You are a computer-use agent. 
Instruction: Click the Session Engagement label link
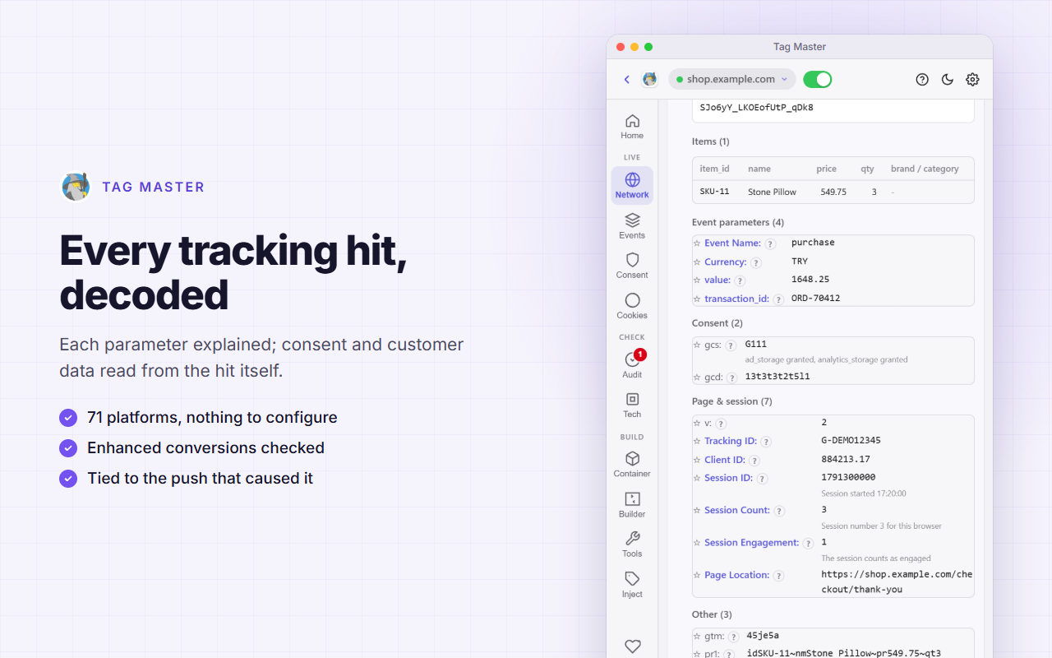pyautogui.click(x=752, y=543)
